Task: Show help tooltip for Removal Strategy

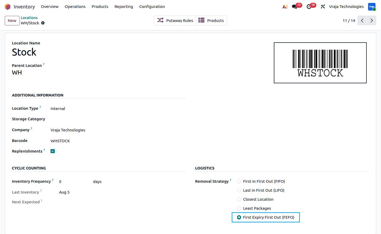Action: (x=230, y=180)
